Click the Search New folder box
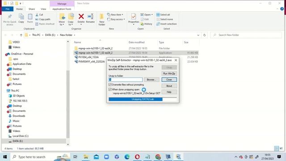 click(x=246, y=35)
